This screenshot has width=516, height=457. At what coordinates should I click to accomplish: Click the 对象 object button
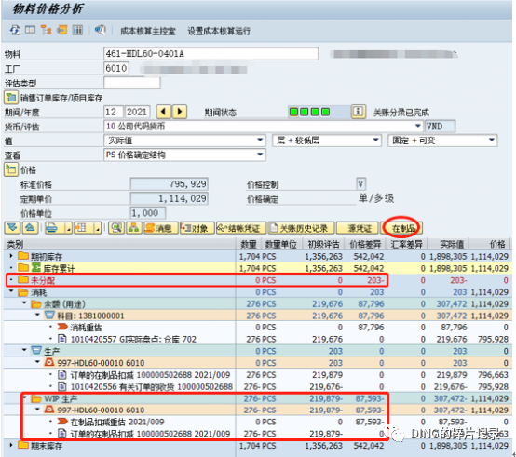(x=197, y=227)
